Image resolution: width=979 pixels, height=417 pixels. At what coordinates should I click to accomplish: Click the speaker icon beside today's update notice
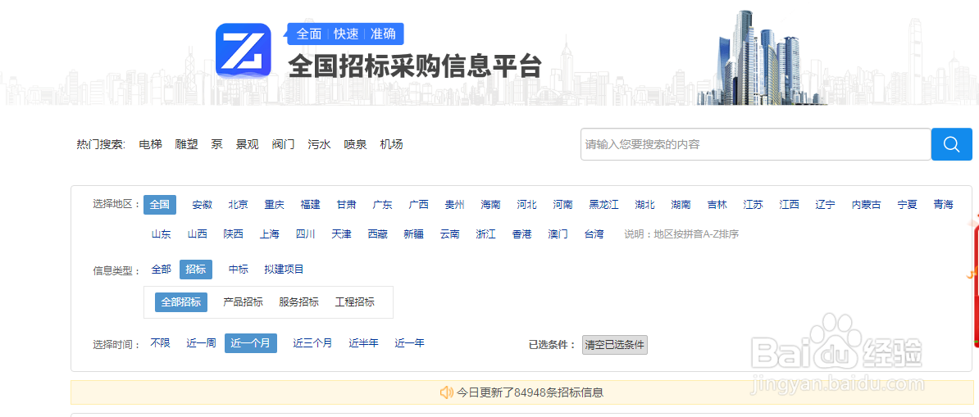(446, 392)
